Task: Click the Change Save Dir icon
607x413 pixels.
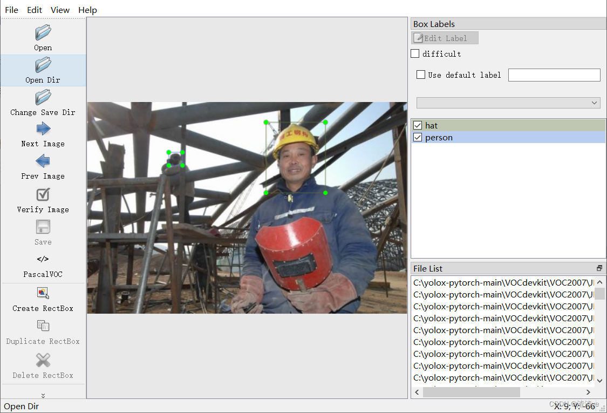Action: coord(43,97)
